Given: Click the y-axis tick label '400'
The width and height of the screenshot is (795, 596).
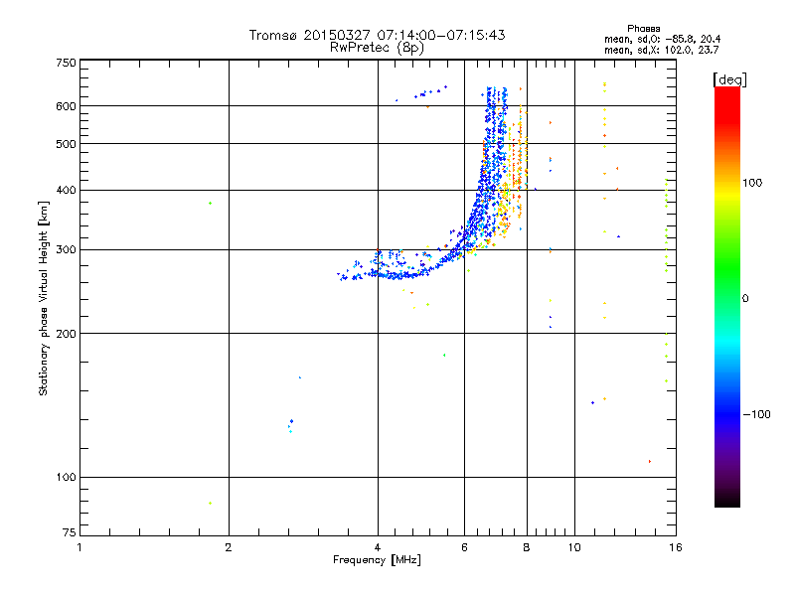Looking at the screenshot, I should click(x=66, y=191).
